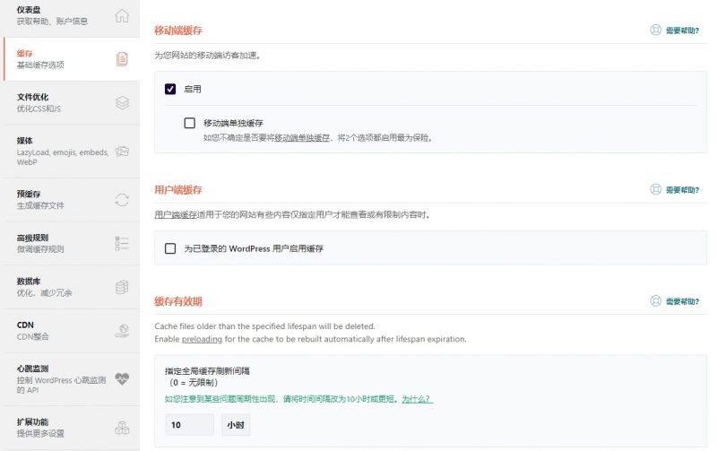Click the database cylinder icon

[x=122, y=287]
